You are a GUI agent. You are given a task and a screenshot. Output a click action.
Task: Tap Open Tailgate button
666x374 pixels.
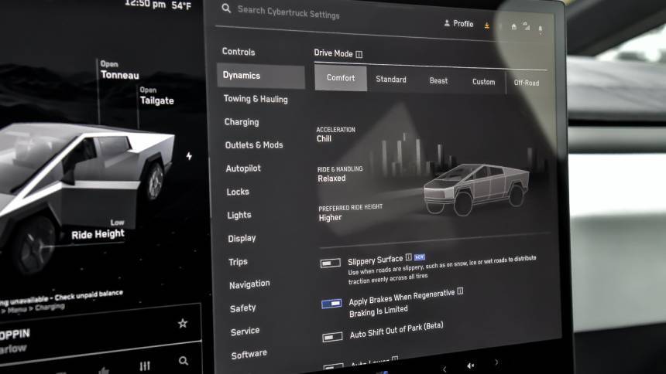coord(156,97)
